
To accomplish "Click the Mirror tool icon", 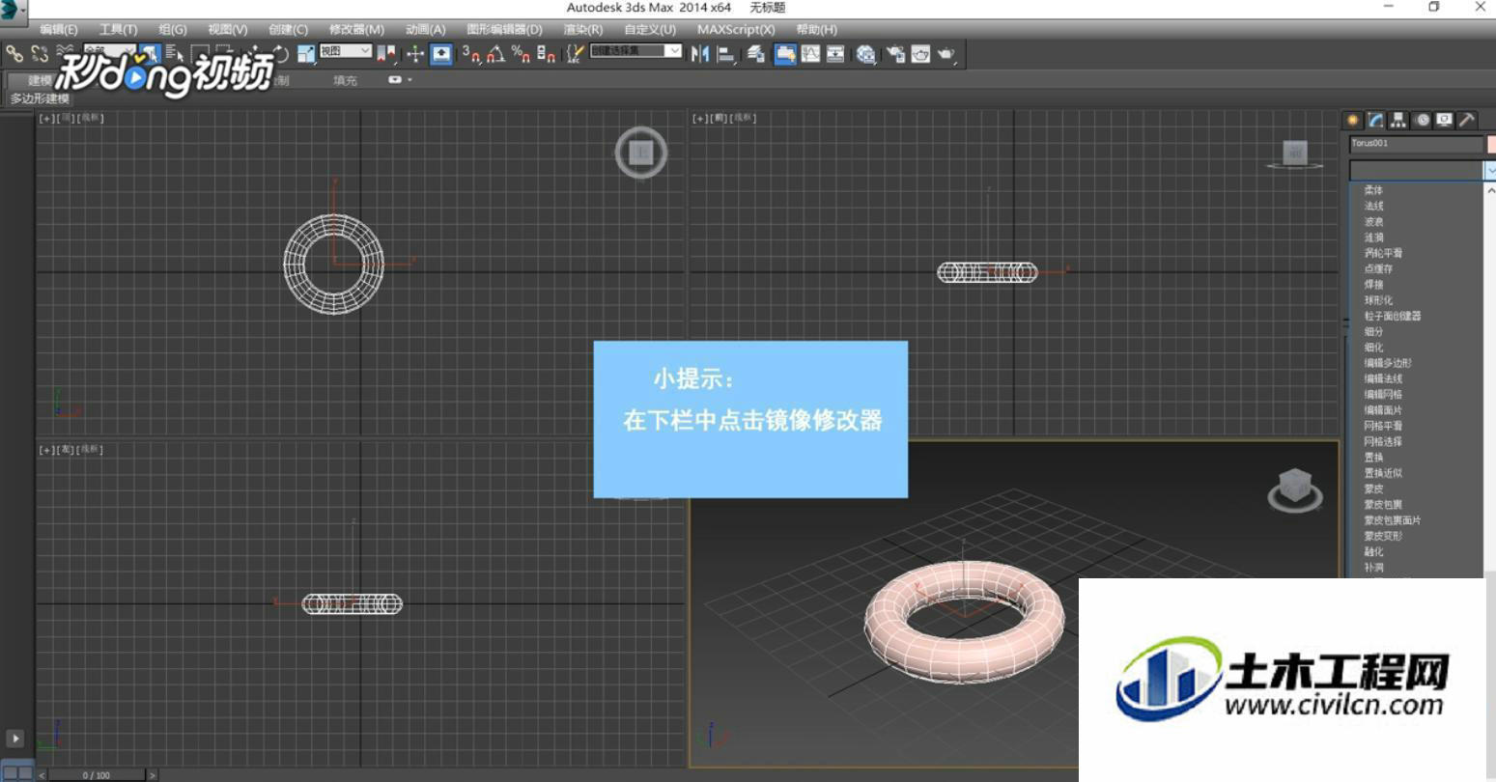I will (x=700, y=54).
